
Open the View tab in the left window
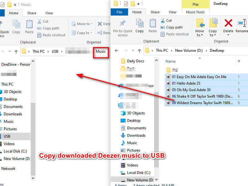click(49, 13)
